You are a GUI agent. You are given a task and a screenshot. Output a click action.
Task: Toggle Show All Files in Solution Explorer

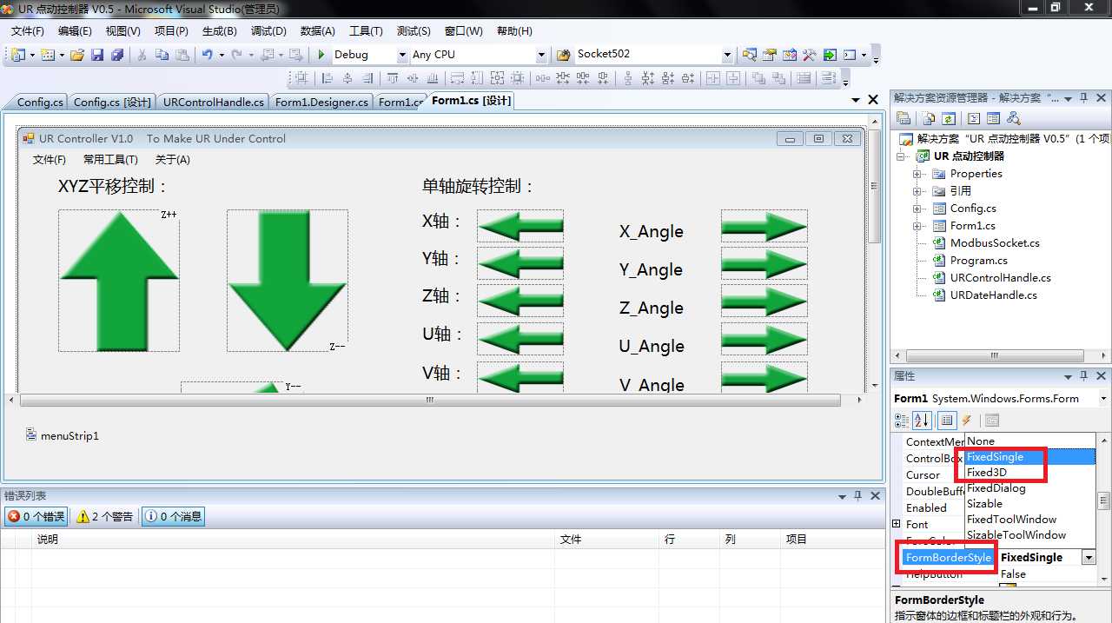coord(930,118)
